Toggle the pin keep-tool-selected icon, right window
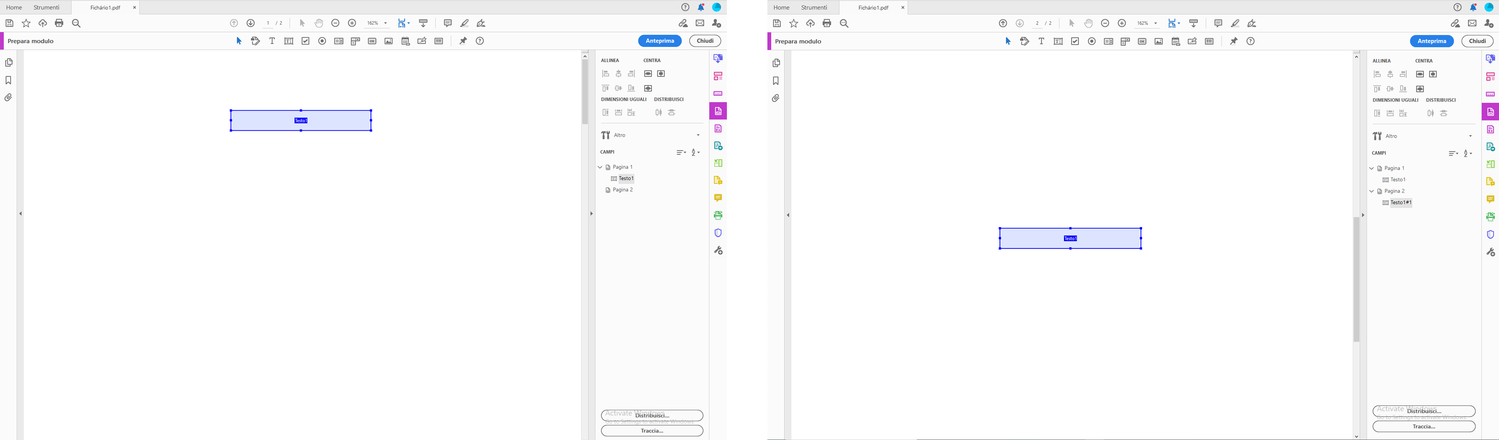This screenshot has height=440, width=1499. pyautogui.click(x=1234, y=41)
